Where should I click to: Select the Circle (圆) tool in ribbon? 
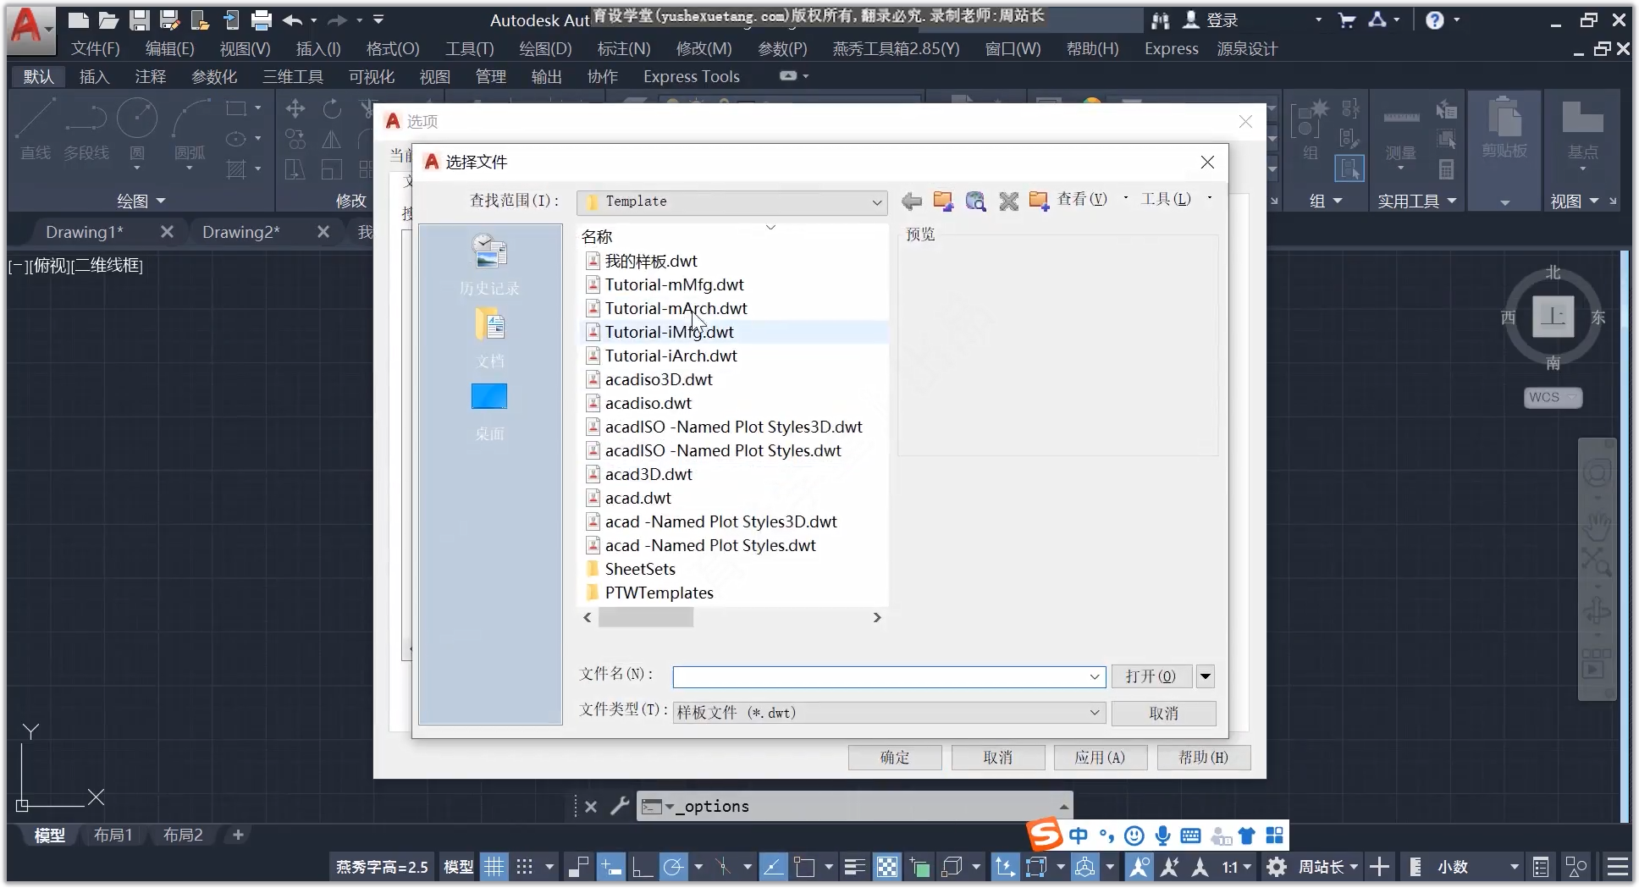pyautogui.click(x=137, y=131)
